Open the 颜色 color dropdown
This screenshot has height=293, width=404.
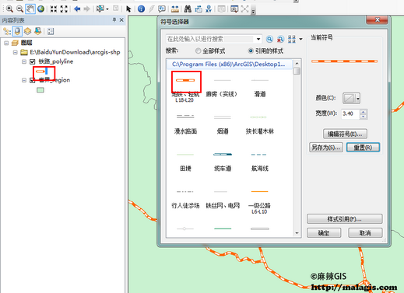(x=351, y=98)
